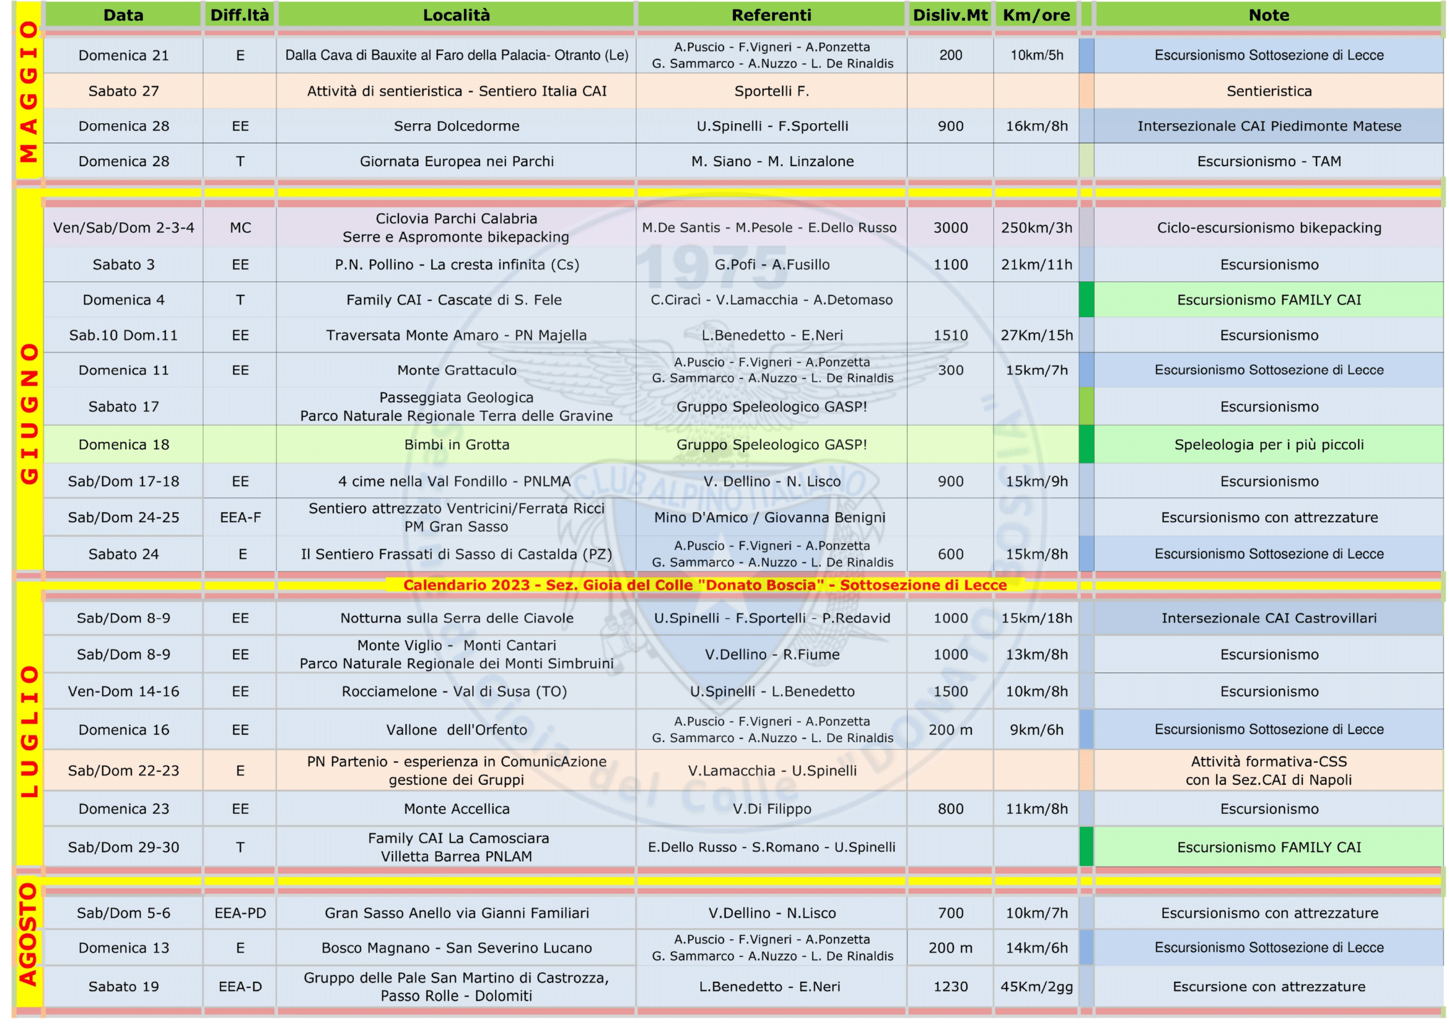
Task: Click 'Vallone dell'Orfento' locality cell
Action: (x=457, y=730)
